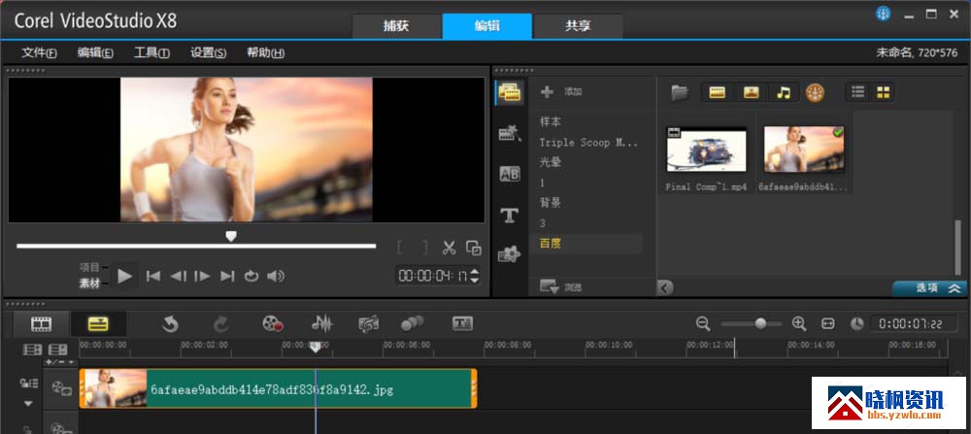Open the Transition (AB) library
Viewport: 971px width, 434px height.
pos(510,175)
